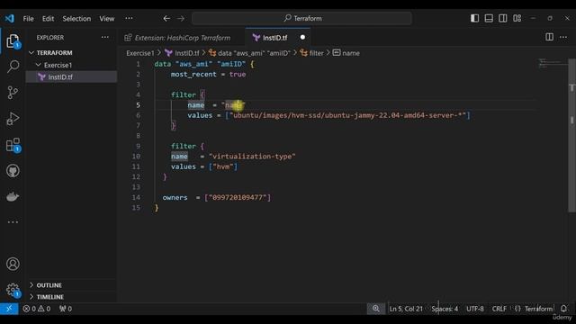Viewport: 576px width, 324px height.
Task: Click errors and warnings count in status bar
Action: [x=37, y=309]
